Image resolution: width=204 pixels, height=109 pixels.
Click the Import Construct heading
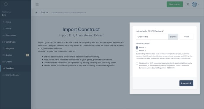click(x=81, y=30)
